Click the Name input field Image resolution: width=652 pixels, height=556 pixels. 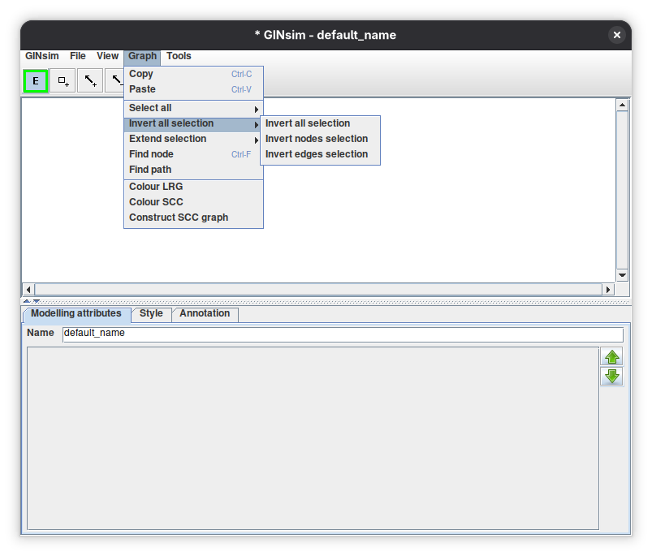pos(343,334)
